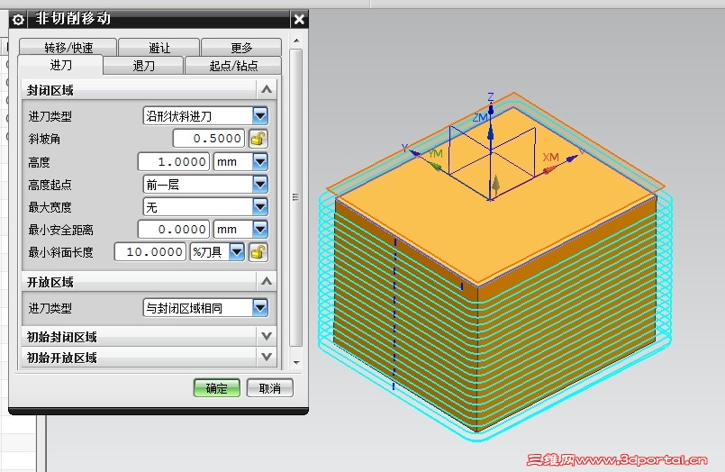Switch to the 避让 tab
Viewport: 725px width, 472px height.
159,47
